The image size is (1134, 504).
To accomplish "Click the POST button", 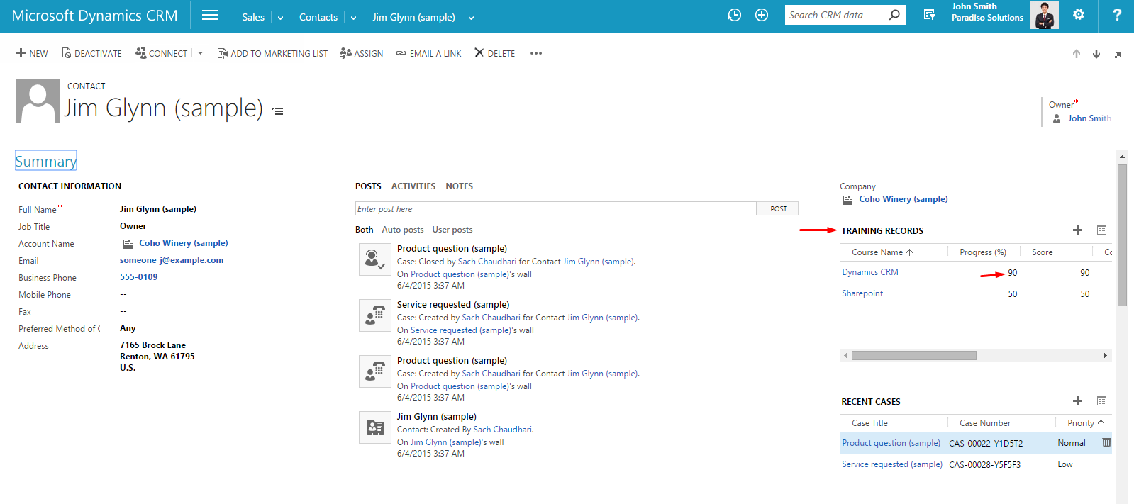I will [x=778, y=208].
